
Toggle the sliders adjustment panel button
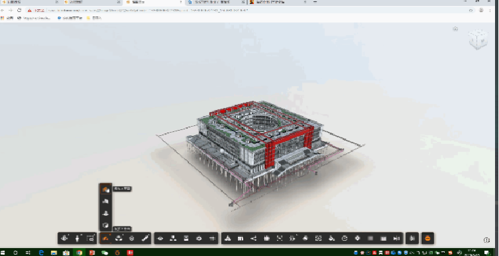coord(412,238)
